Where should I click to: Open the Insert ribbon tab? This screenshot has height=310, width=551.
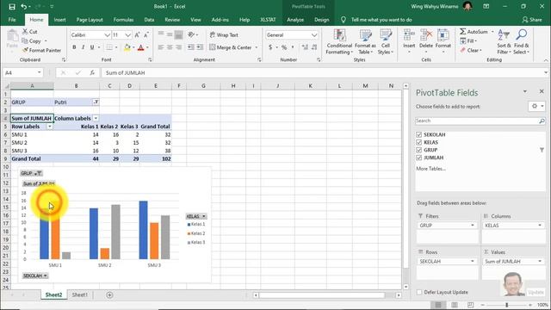point(59,20)
